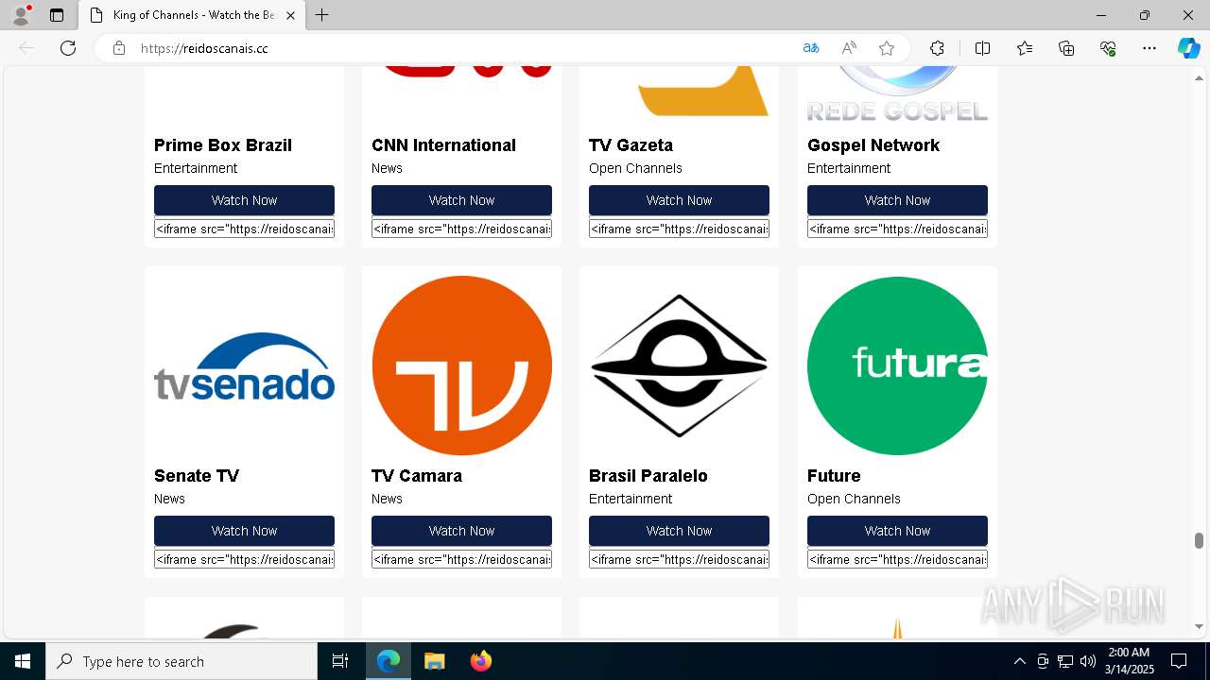Watch Now for Gospel Network
This screenshot has height=680, width=1210.
click(897, 200)
